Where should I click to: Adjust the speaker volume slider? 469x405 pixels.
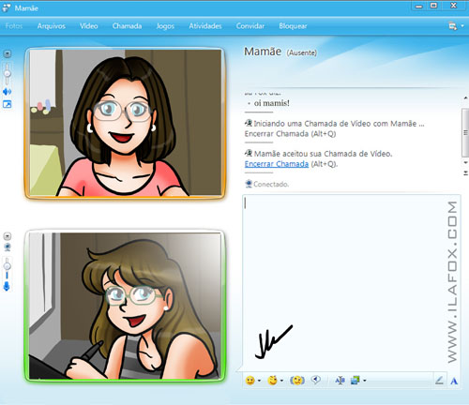point(8,73)
